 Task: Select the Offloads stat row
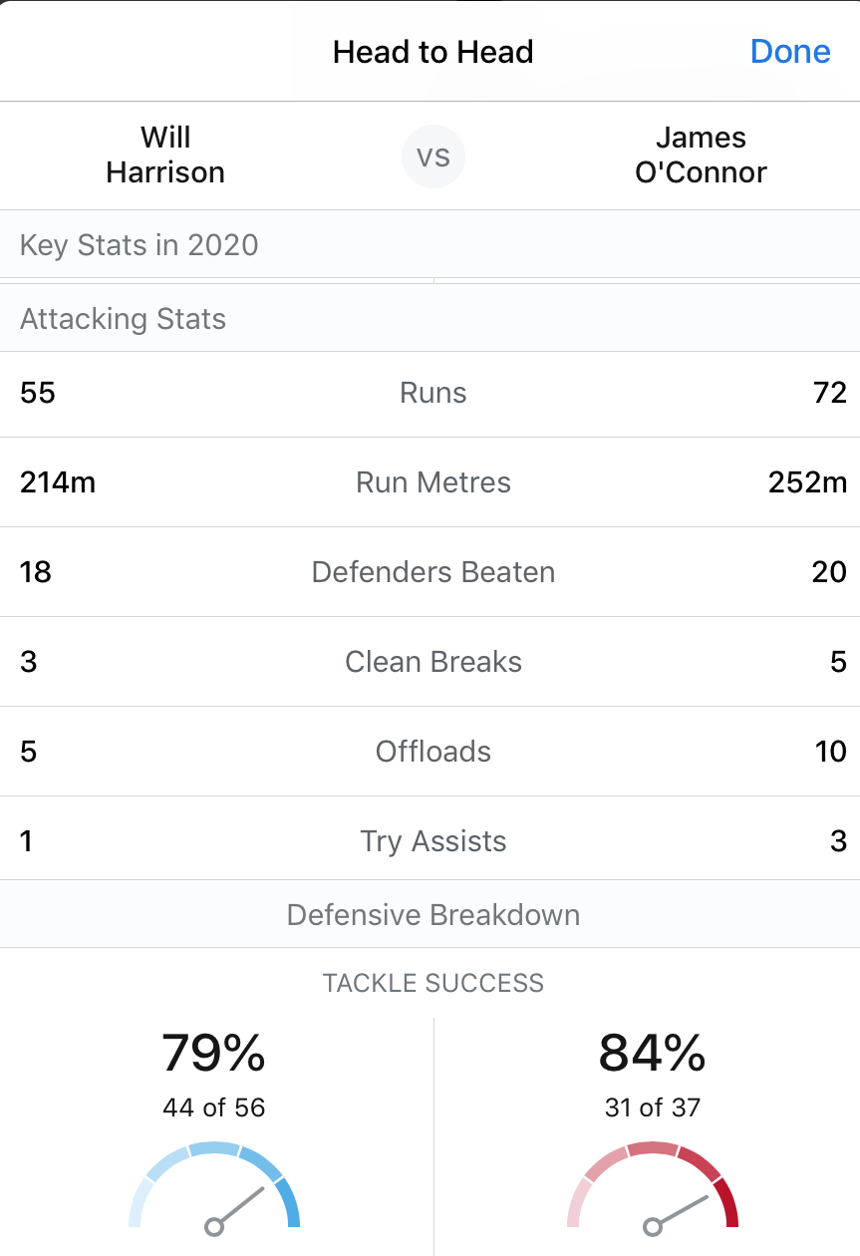point(430,752)
